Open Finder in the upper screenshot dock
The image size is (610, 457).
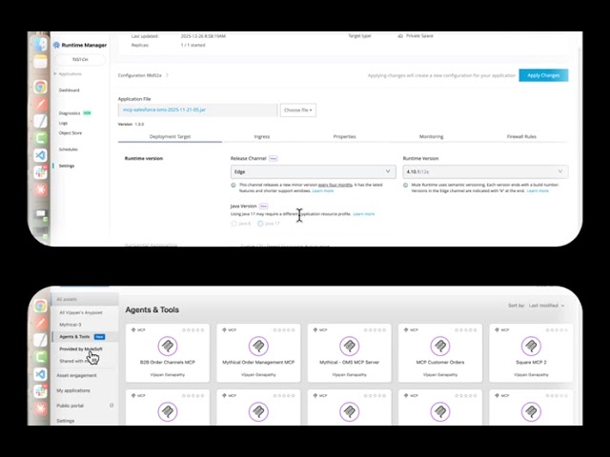[x=40, y=45]
